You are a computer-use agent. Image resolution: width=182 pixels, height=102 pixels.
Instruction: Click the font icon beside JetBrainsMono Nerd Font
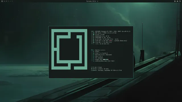click(94, 61)
